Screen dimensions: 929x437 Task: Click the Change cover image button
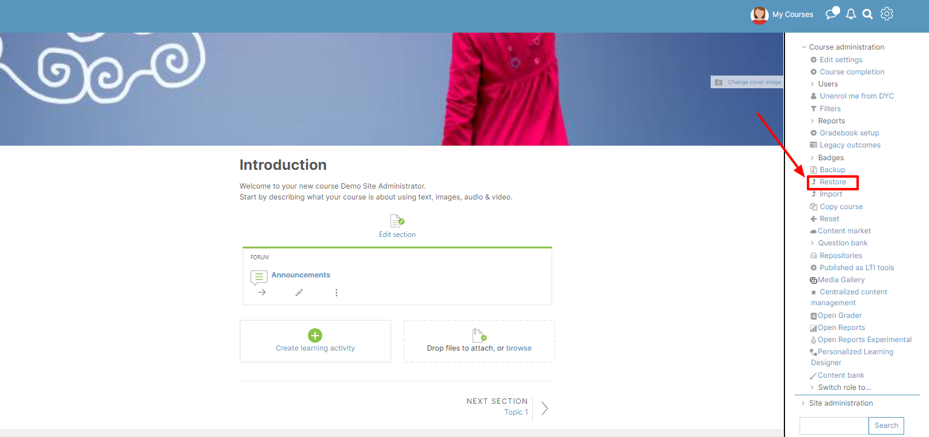coord(747,82)
